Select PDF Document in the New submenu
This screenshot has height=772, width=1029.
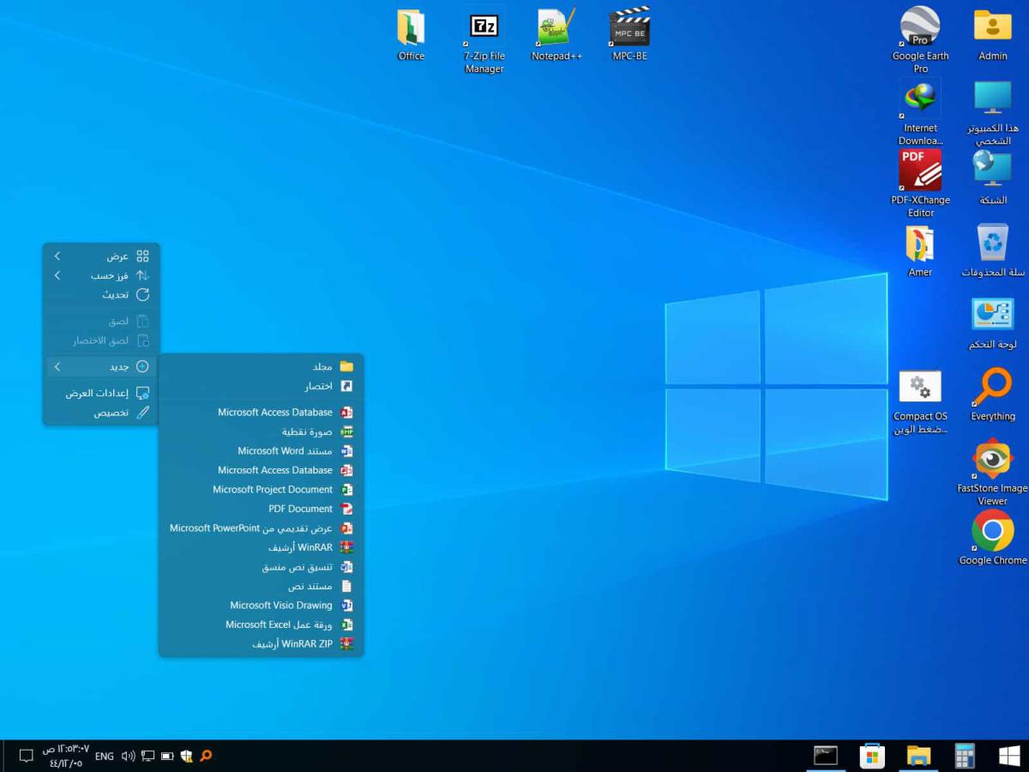point(300,509)
